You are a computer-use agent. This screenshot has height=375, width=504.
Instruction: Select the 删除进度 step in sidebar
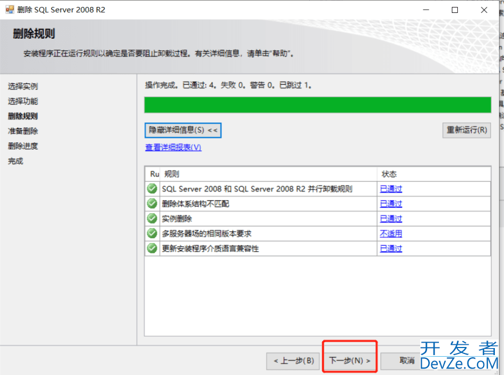(x=23, y=146)
